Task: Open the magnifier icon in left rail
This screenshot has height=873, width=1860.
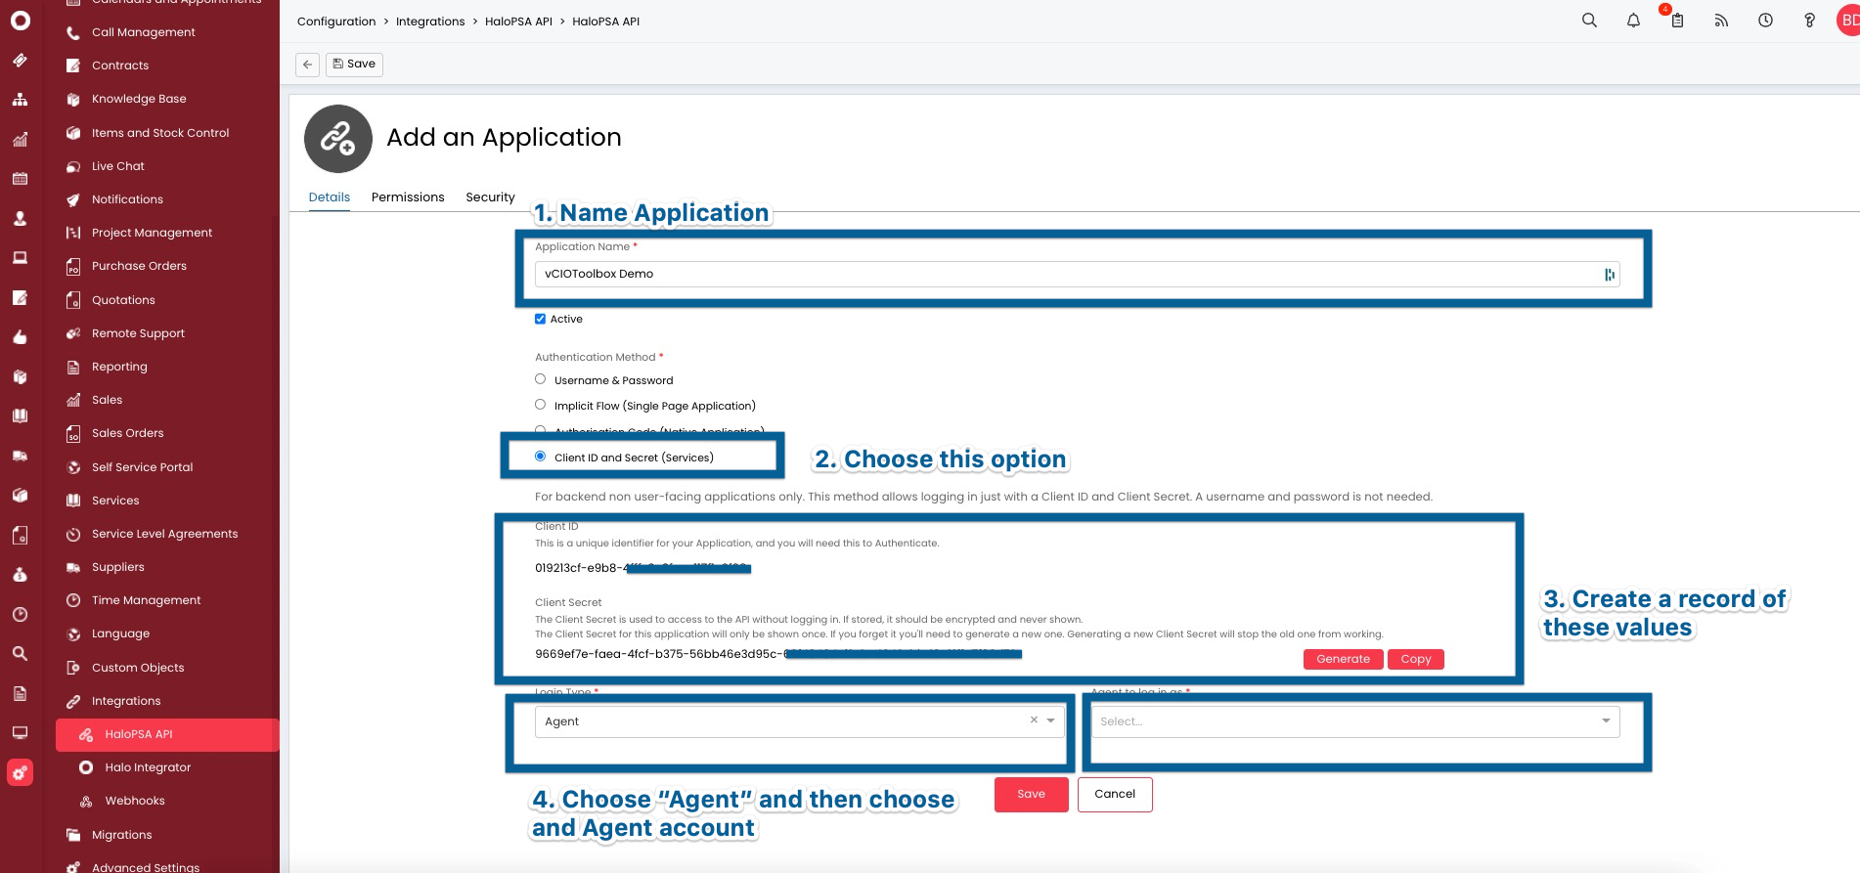Action: point(20,653)
